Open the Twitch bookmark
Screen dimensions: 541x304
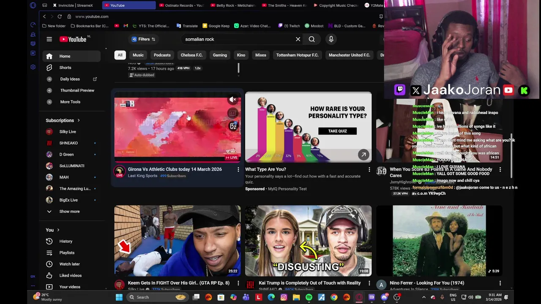coord(288,26)
